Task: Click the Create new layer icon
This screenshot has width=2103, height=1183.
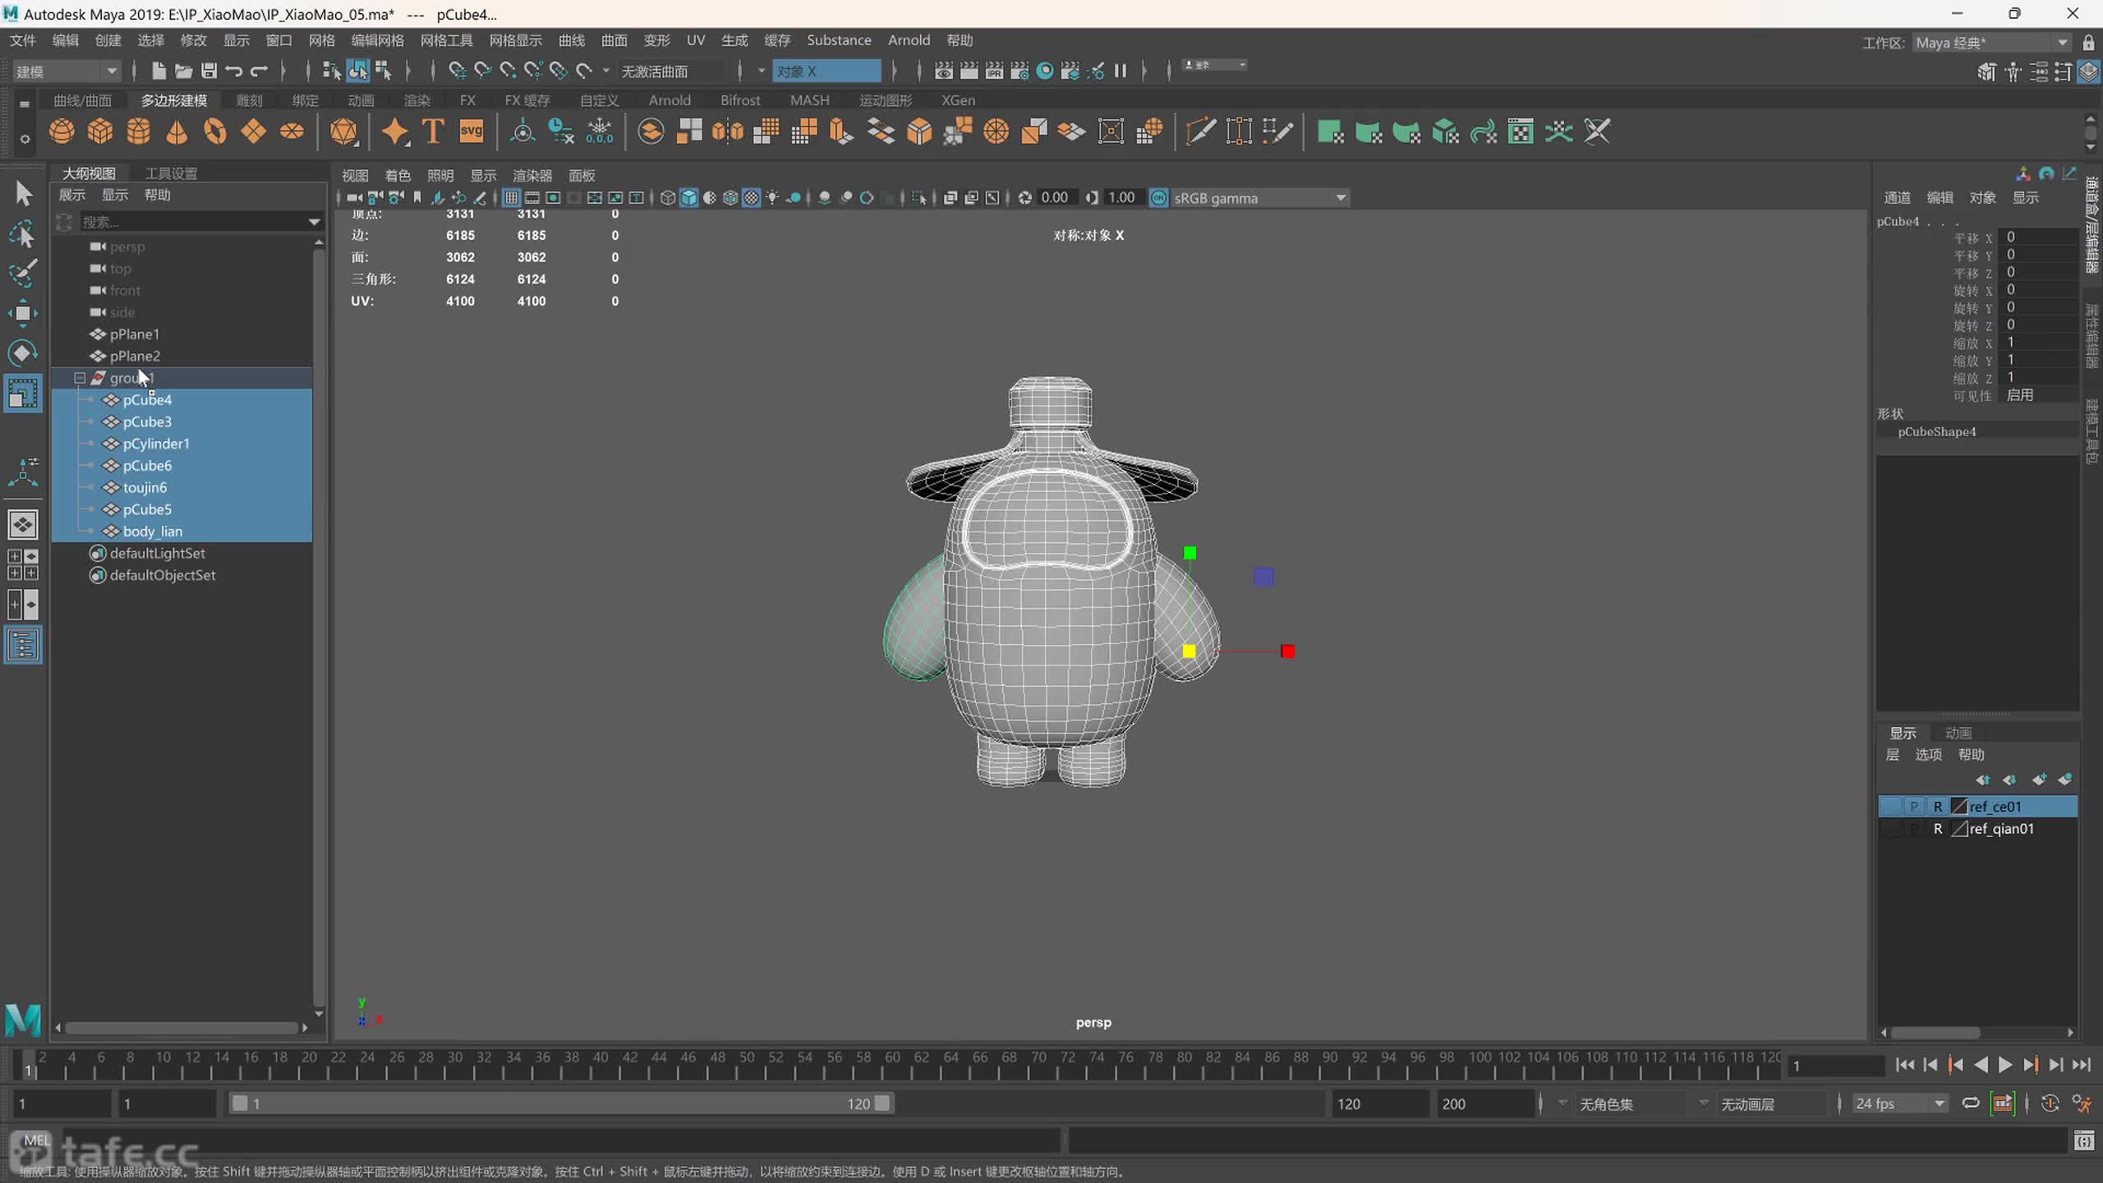Action: 2038,779
